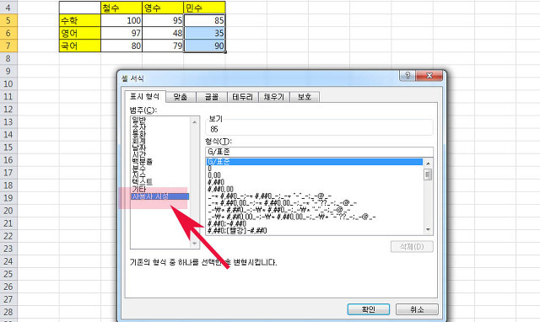Select the cell containing 95

pos(163,20)
